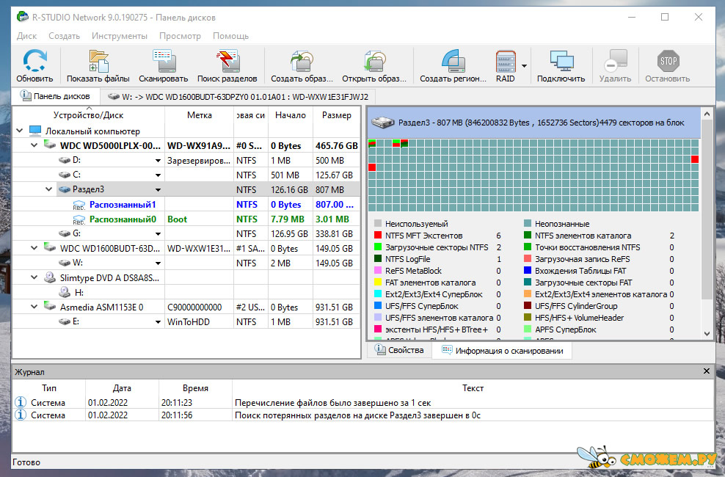
Task: Collapse the WDC WD1600BUDT disk node
Action: point(34,248)
